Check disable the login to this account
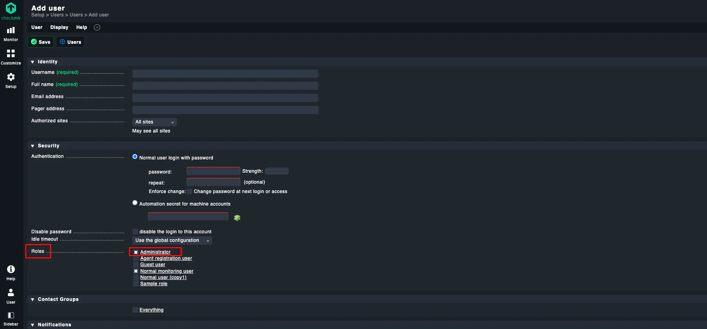 (135, 232)
